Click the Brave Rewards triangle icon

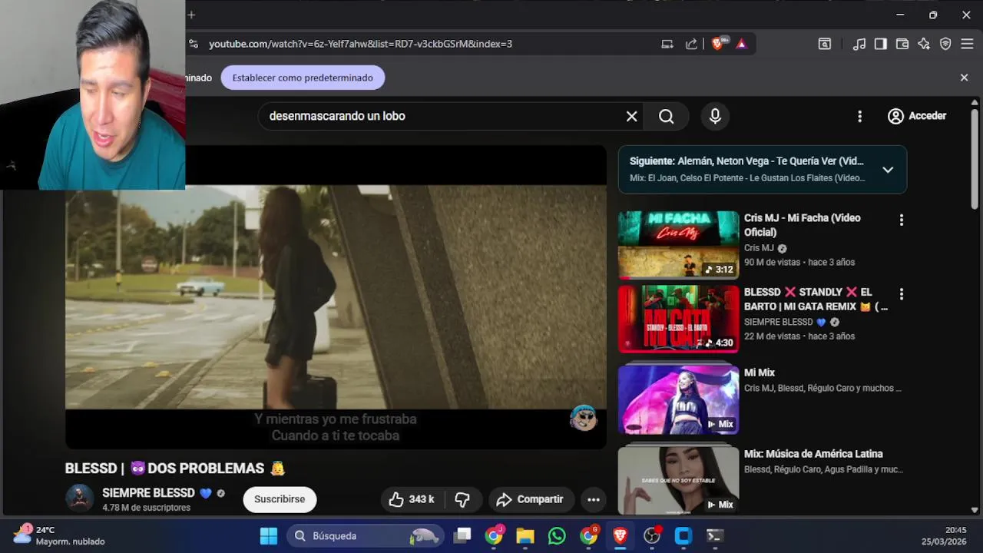point(741,44)
